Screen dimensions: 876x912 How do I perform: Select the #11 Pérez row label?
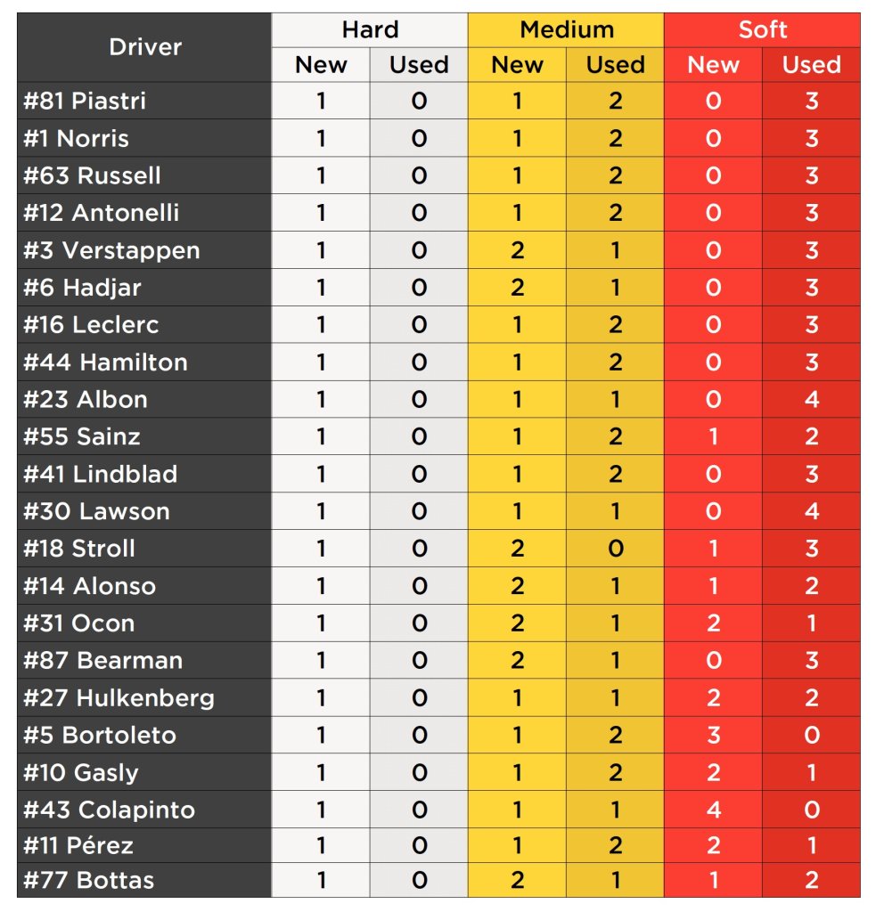144,845
